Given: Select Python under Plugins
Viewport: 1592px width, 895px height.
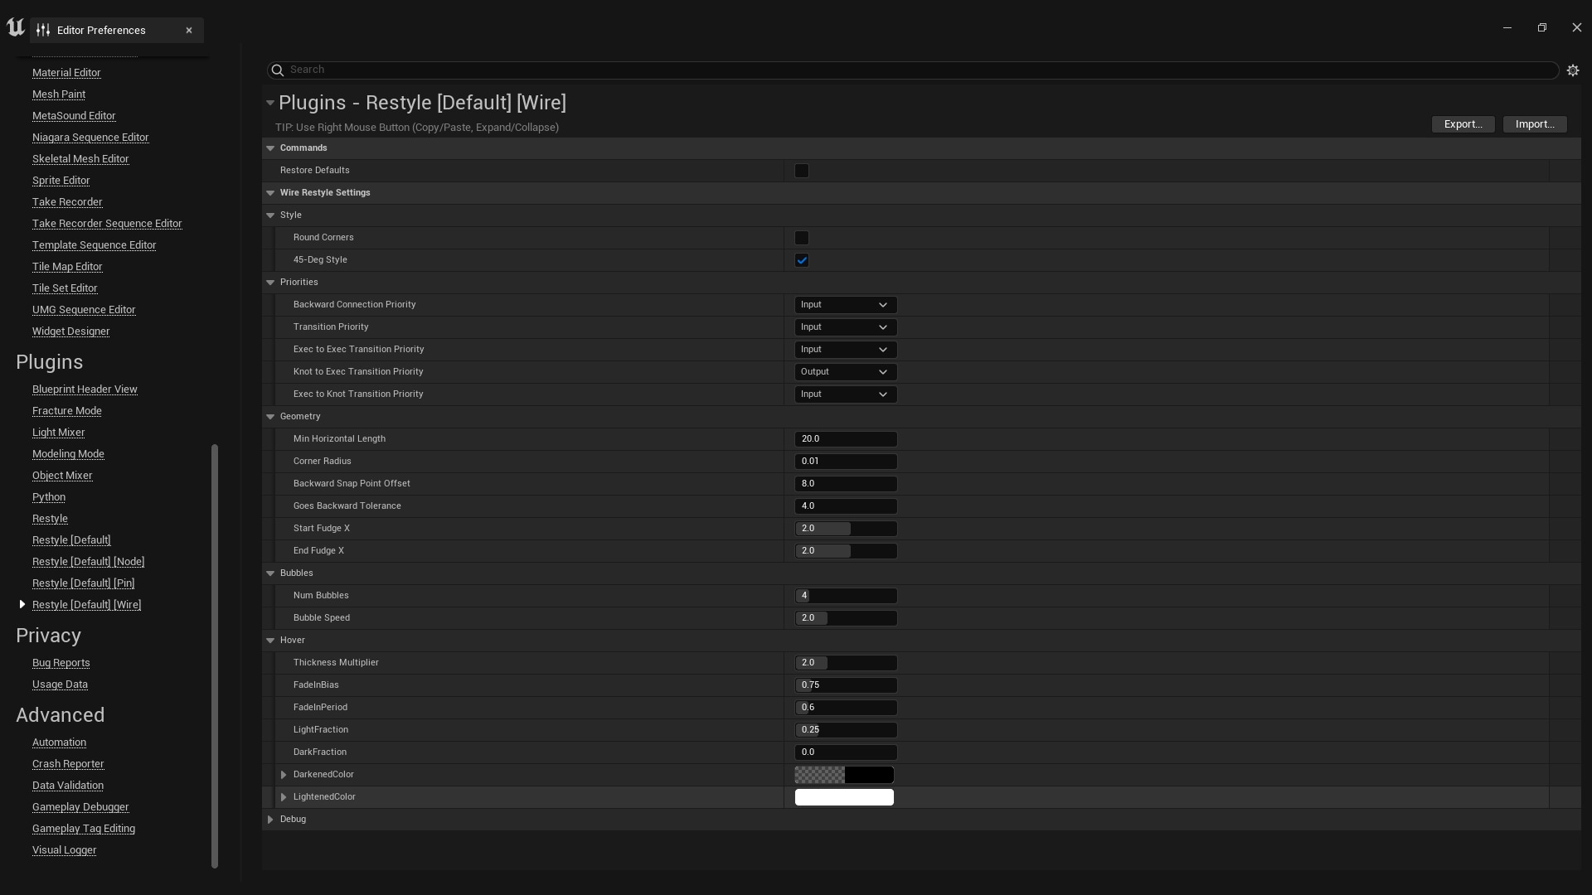Looking at the screenshot, I should [48, 497].
